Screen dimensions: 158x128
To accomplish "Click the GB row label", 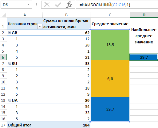I will point(14,33).
